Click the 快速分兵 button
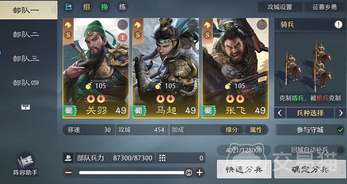 click(x=244, y=169)
